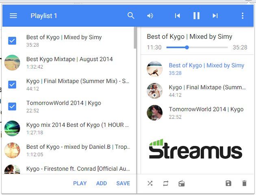Image resolution: width=256 pixels, height=195 pixels.
Task: Click the now-playing title above the progress bar
Action: [x=189, y=36]
